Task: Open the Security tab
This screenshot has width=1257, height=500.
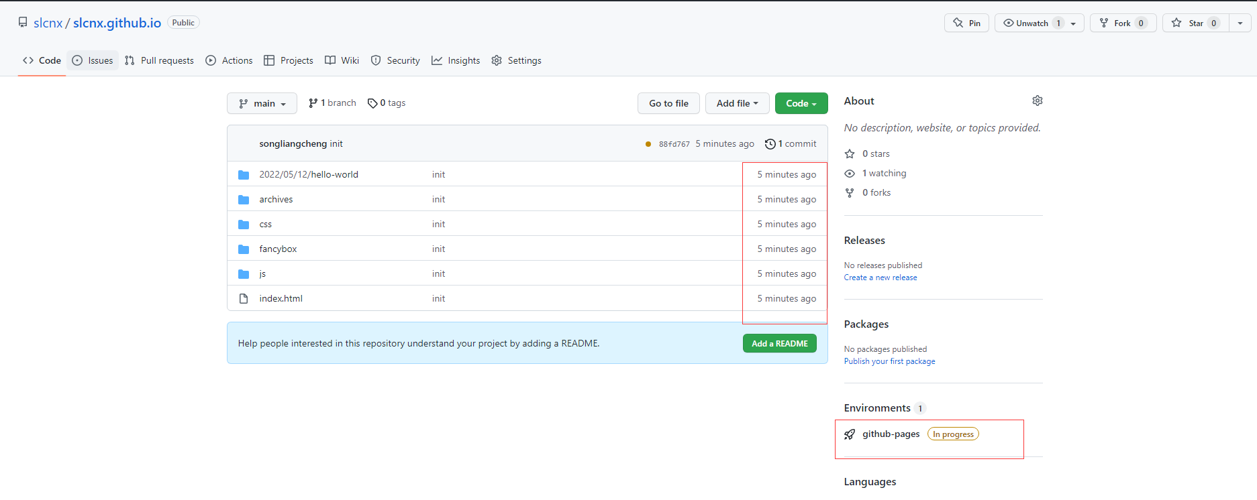Action: (395, 60)
